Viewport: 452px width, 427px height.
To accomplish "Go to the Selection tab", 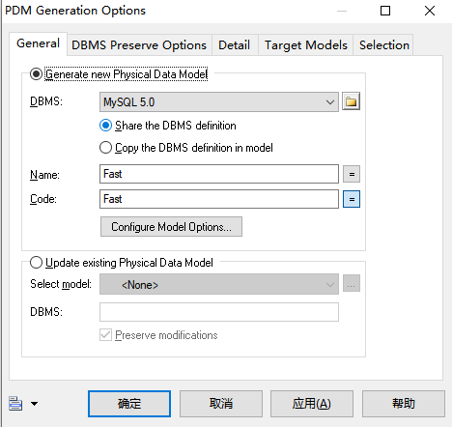I will pyautogui.click(x=383, y=45).
